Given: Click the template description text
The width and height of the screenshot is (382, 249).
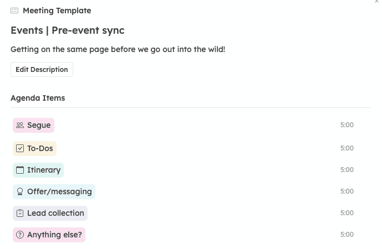Looking at the screenshot, I should (x=118, y=49).
